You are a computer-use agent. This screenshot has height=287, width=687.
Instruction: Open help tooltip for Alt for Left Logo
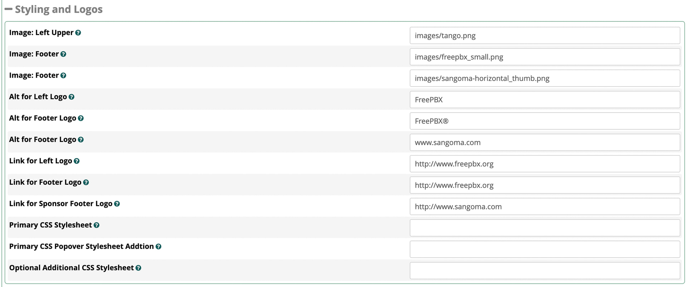coord(72,97)
